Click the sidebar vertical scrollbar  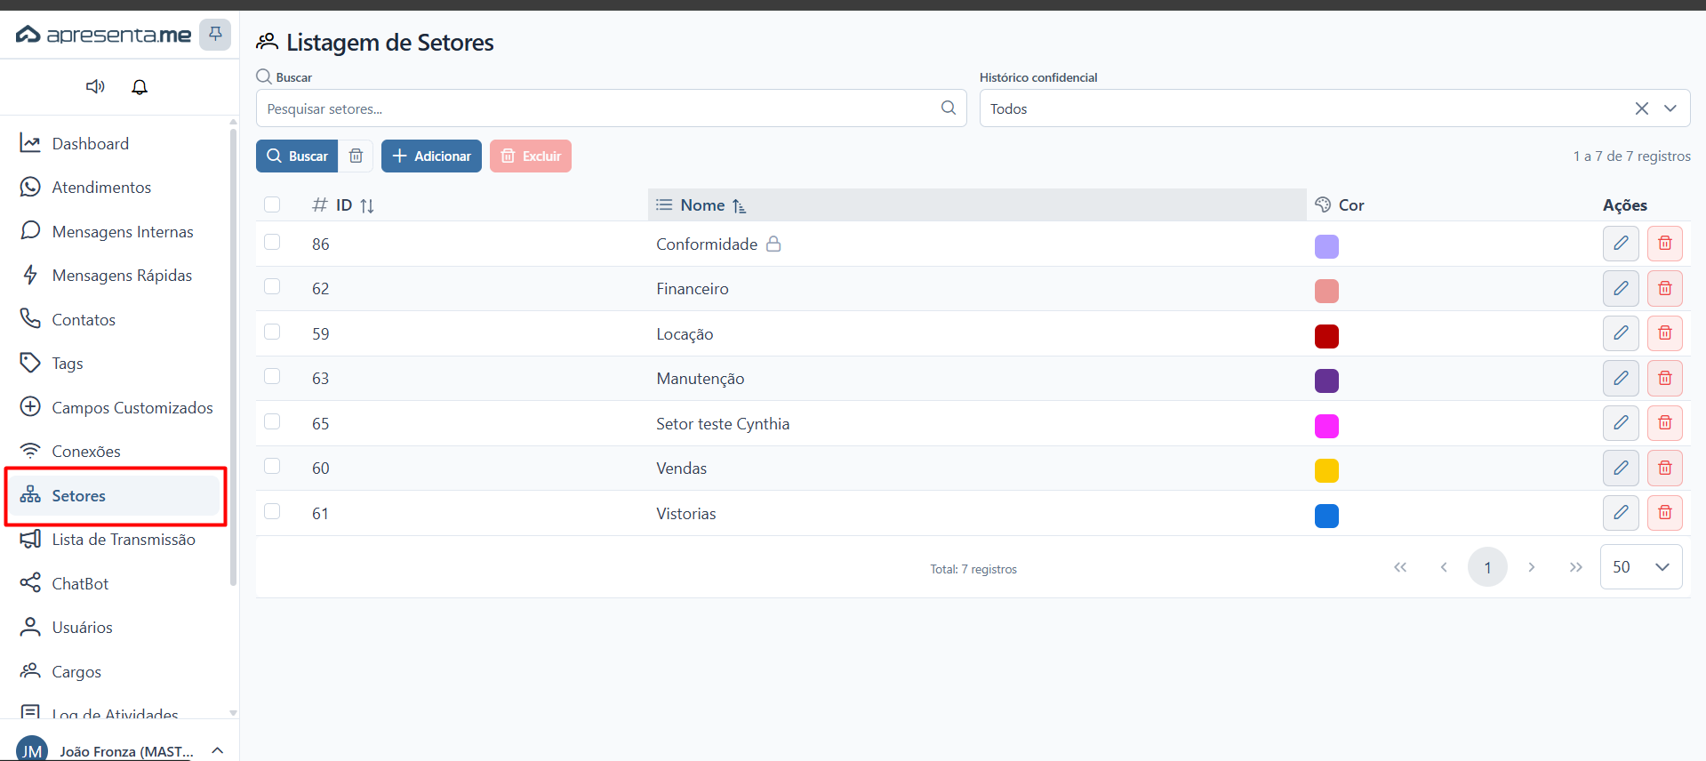coord(233,356)
